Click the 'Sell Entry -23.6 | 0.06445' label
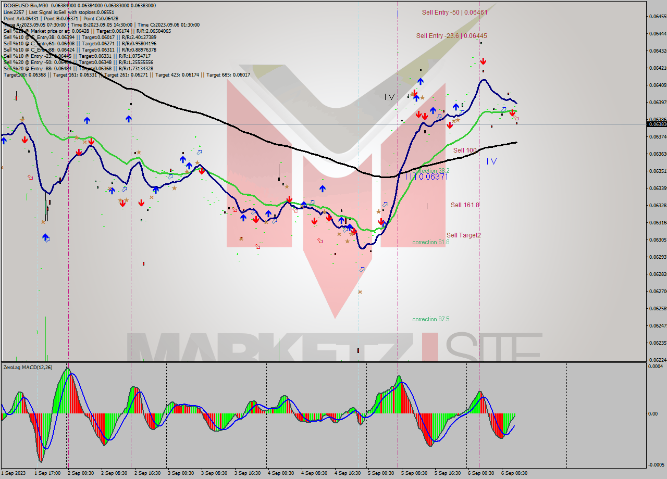This screenshot has height=479, width=667. [452, 36]
